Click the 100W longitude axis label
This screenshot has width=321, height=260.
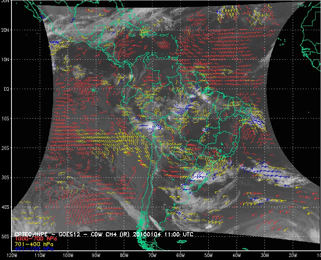68,255
